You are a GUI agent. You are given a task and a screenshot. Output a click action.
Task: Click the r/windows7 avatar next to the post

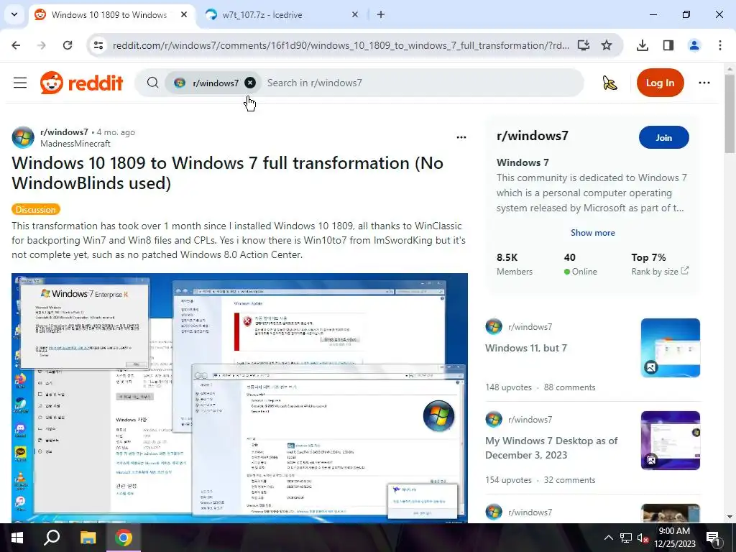tap(22, 137)
